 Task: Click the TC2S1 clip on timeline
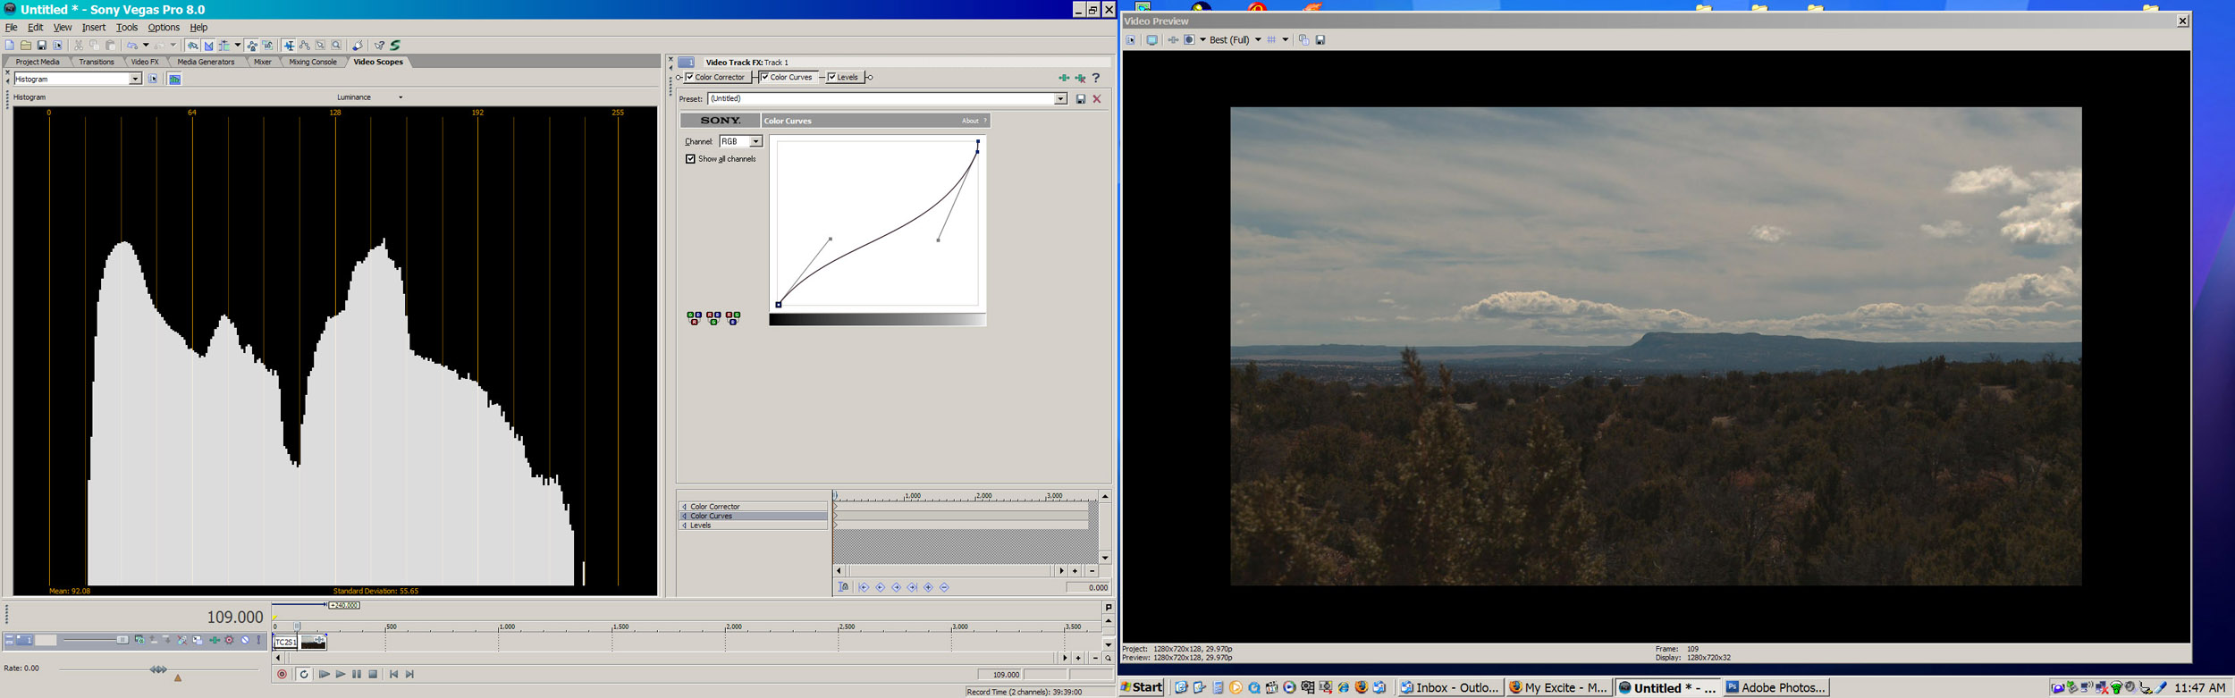[x=299, y=642]
